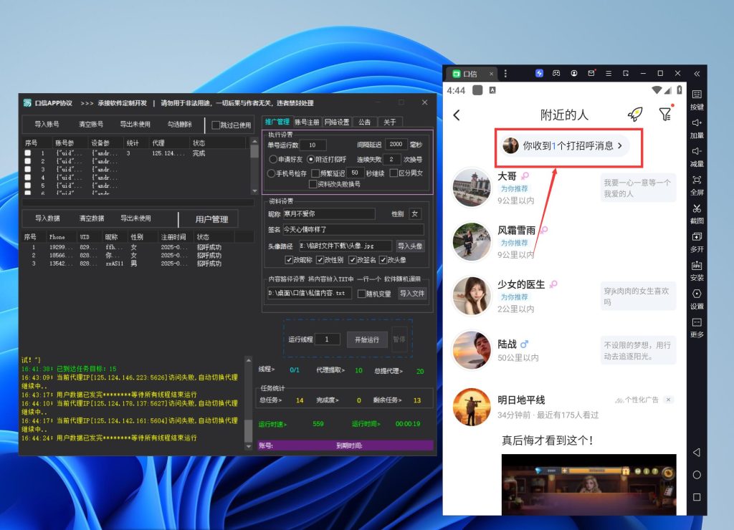734x530 pixels.
Task: Click the 开始运行 button
Action: pyautogui.click(x=367, y=339)
